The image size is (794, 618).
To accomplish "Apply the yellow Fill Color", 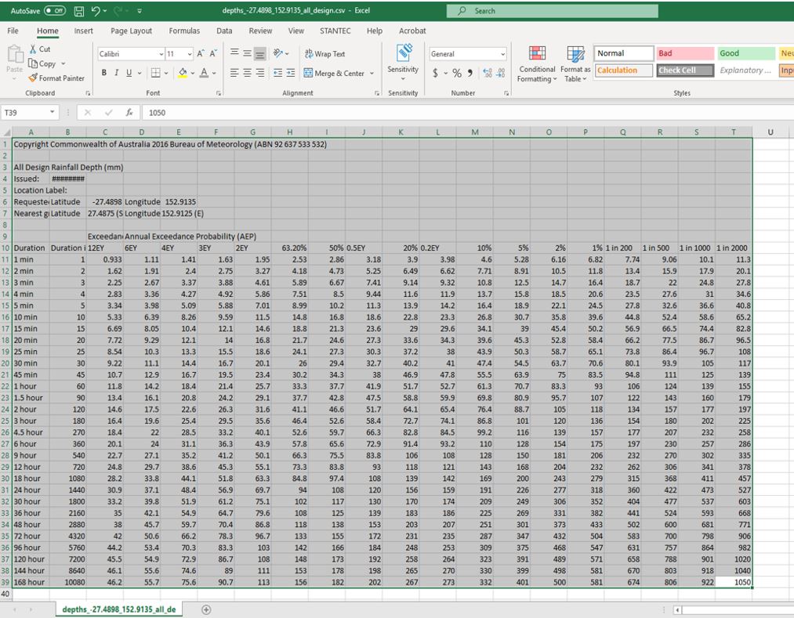I will 183,73.
